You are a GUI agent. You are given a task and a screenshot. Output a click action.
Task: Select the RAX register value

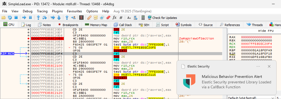tap(257, 37)
